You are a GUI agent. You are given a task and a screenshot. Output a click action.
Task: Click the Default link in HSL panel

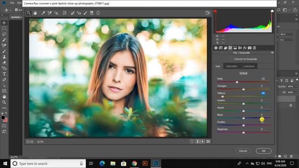click(243, 73)
